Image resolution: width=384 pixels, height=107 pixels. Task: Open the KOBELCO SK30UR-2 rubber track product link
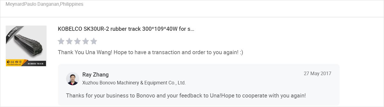click(x=126, y=29)
